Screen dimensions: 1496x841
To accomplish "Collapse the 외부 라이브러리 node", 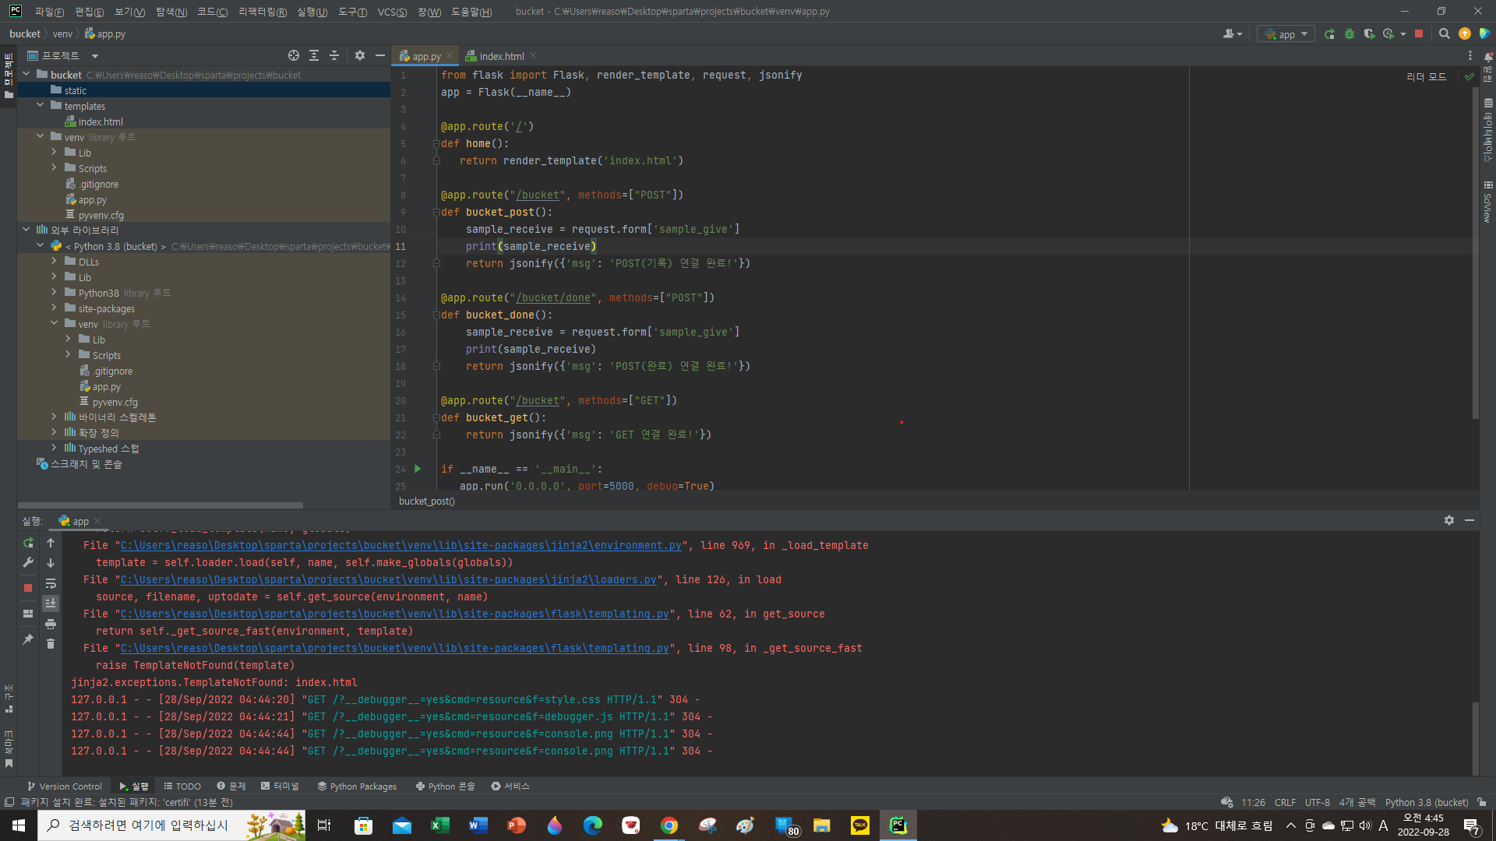I will pyautogui.click(x=26, y=230).
